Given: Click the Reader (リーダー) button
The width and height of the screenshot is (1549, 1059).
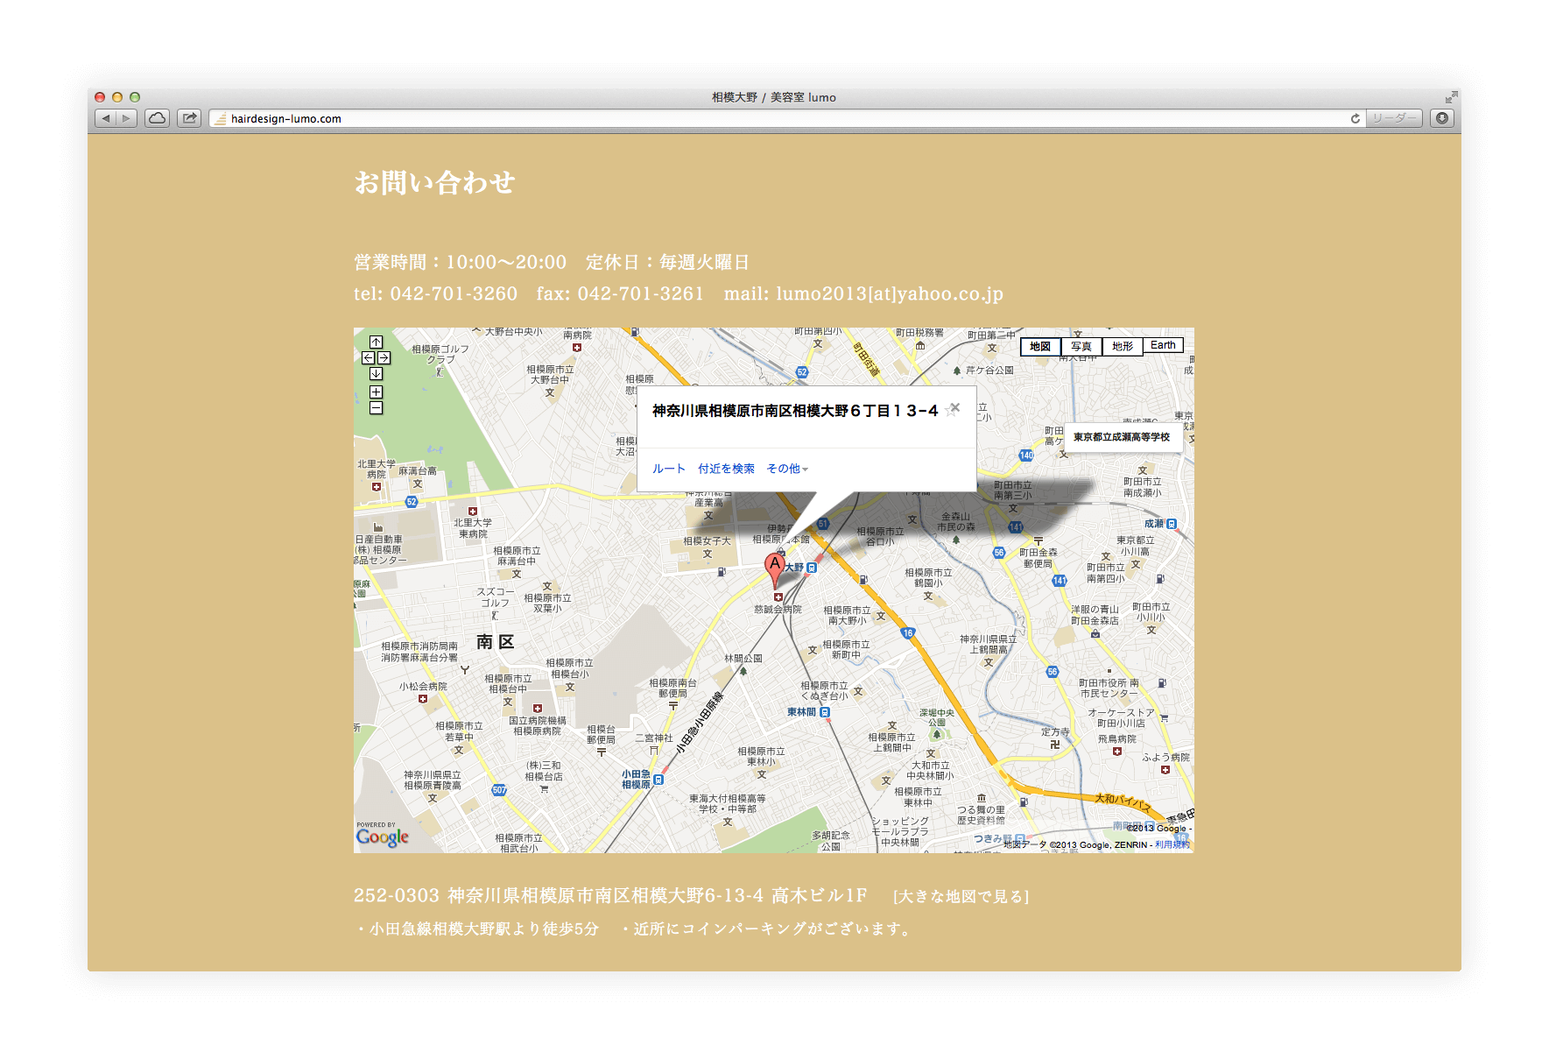Looking at the screenshot, I should [1394, 118].
